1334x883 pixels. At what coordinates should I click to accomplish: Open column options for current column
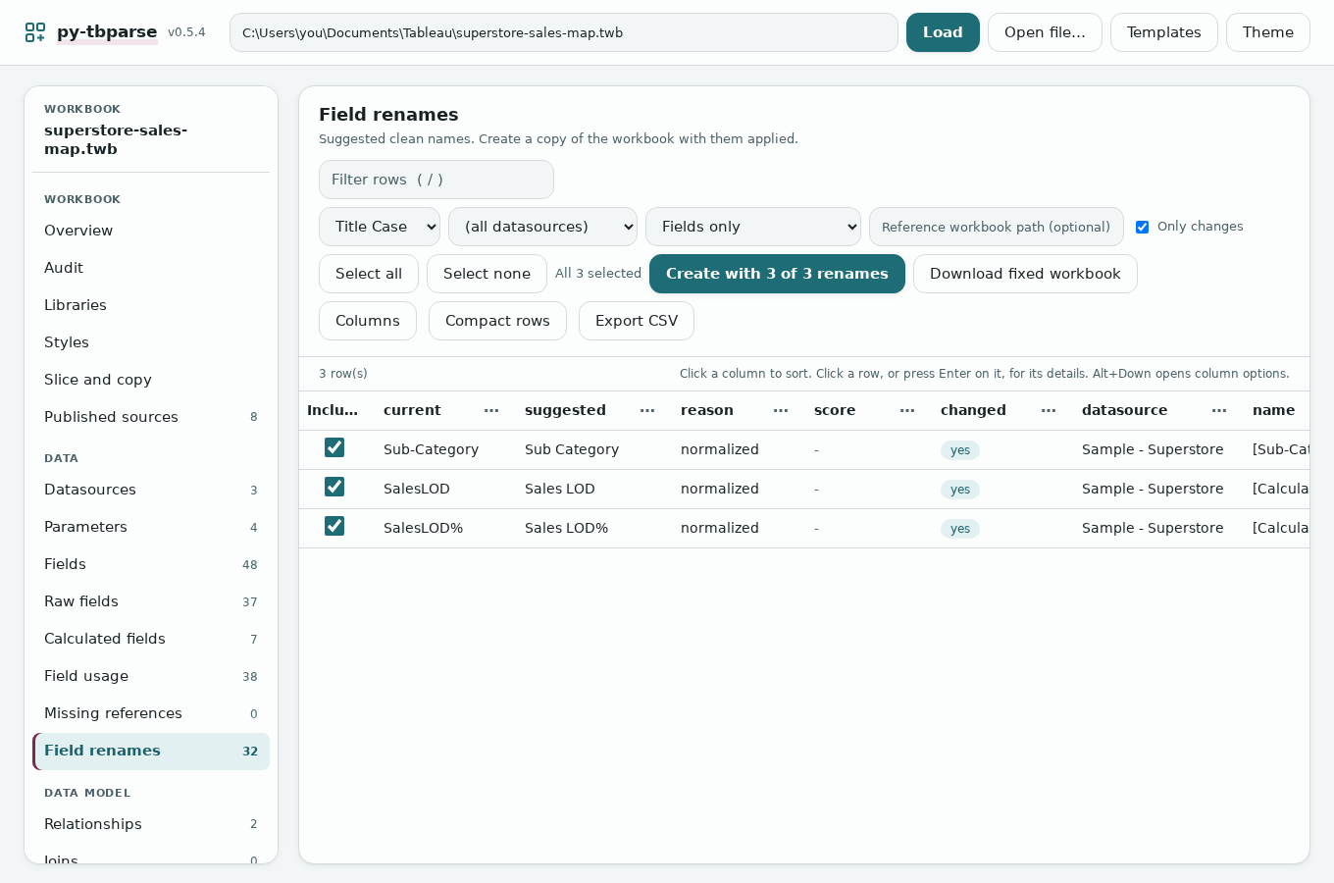click(x=491, y=410)
